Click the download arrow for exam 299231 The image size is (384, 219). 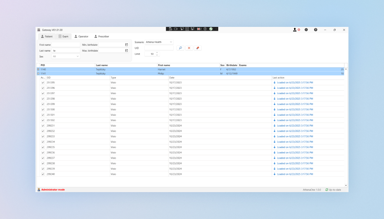(275, 126)
